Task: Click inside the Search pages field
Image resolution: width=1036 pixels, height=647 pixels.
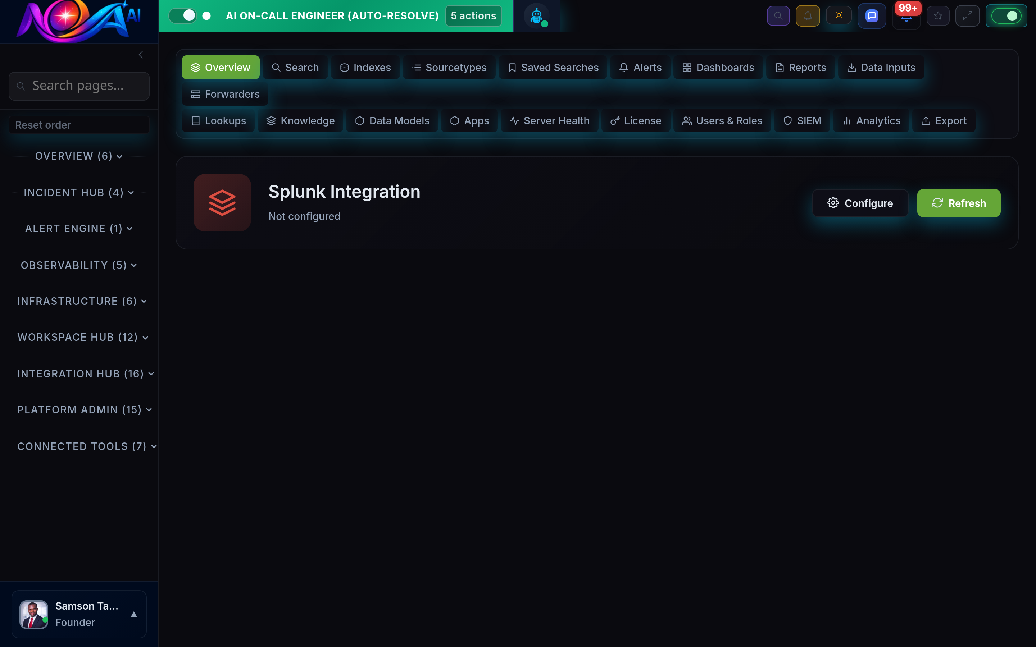Action: coord(79,86)
